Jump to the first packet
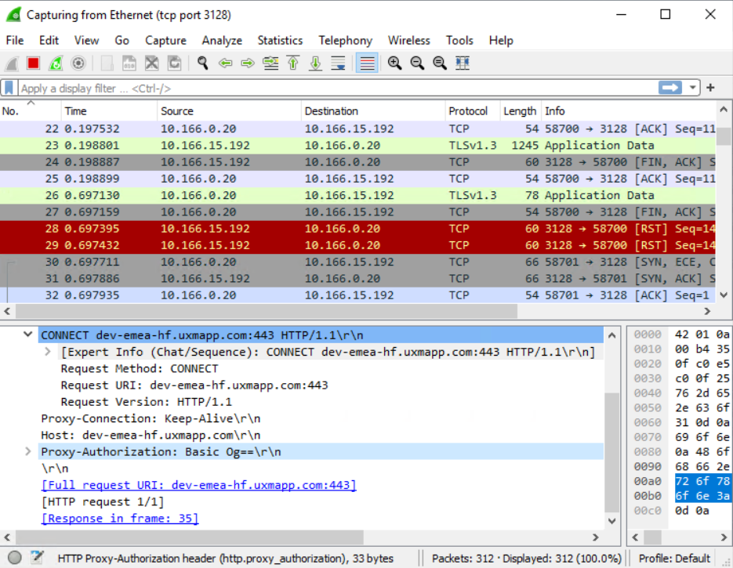Viewport: 733px width, 568px height. click(x=293, y=63)
